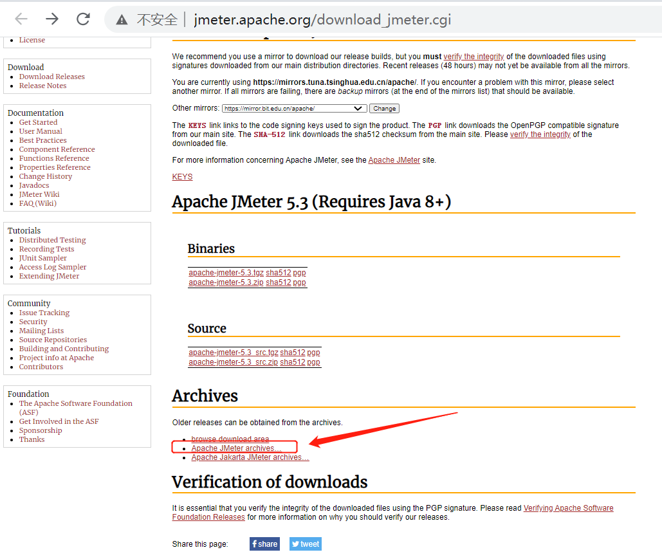Open User Manual in sidebar
This screenshot has height=559, width=662.
(41, 131)
